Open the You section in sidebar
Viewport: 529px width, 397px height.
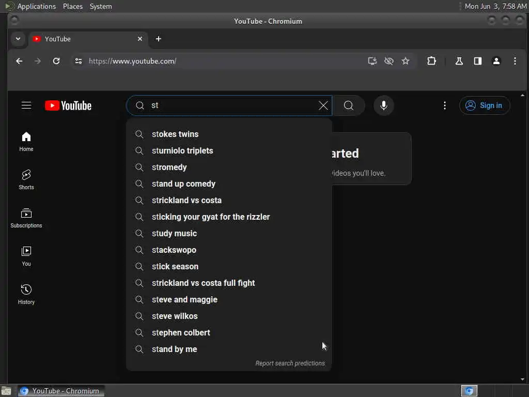point(26,256)
